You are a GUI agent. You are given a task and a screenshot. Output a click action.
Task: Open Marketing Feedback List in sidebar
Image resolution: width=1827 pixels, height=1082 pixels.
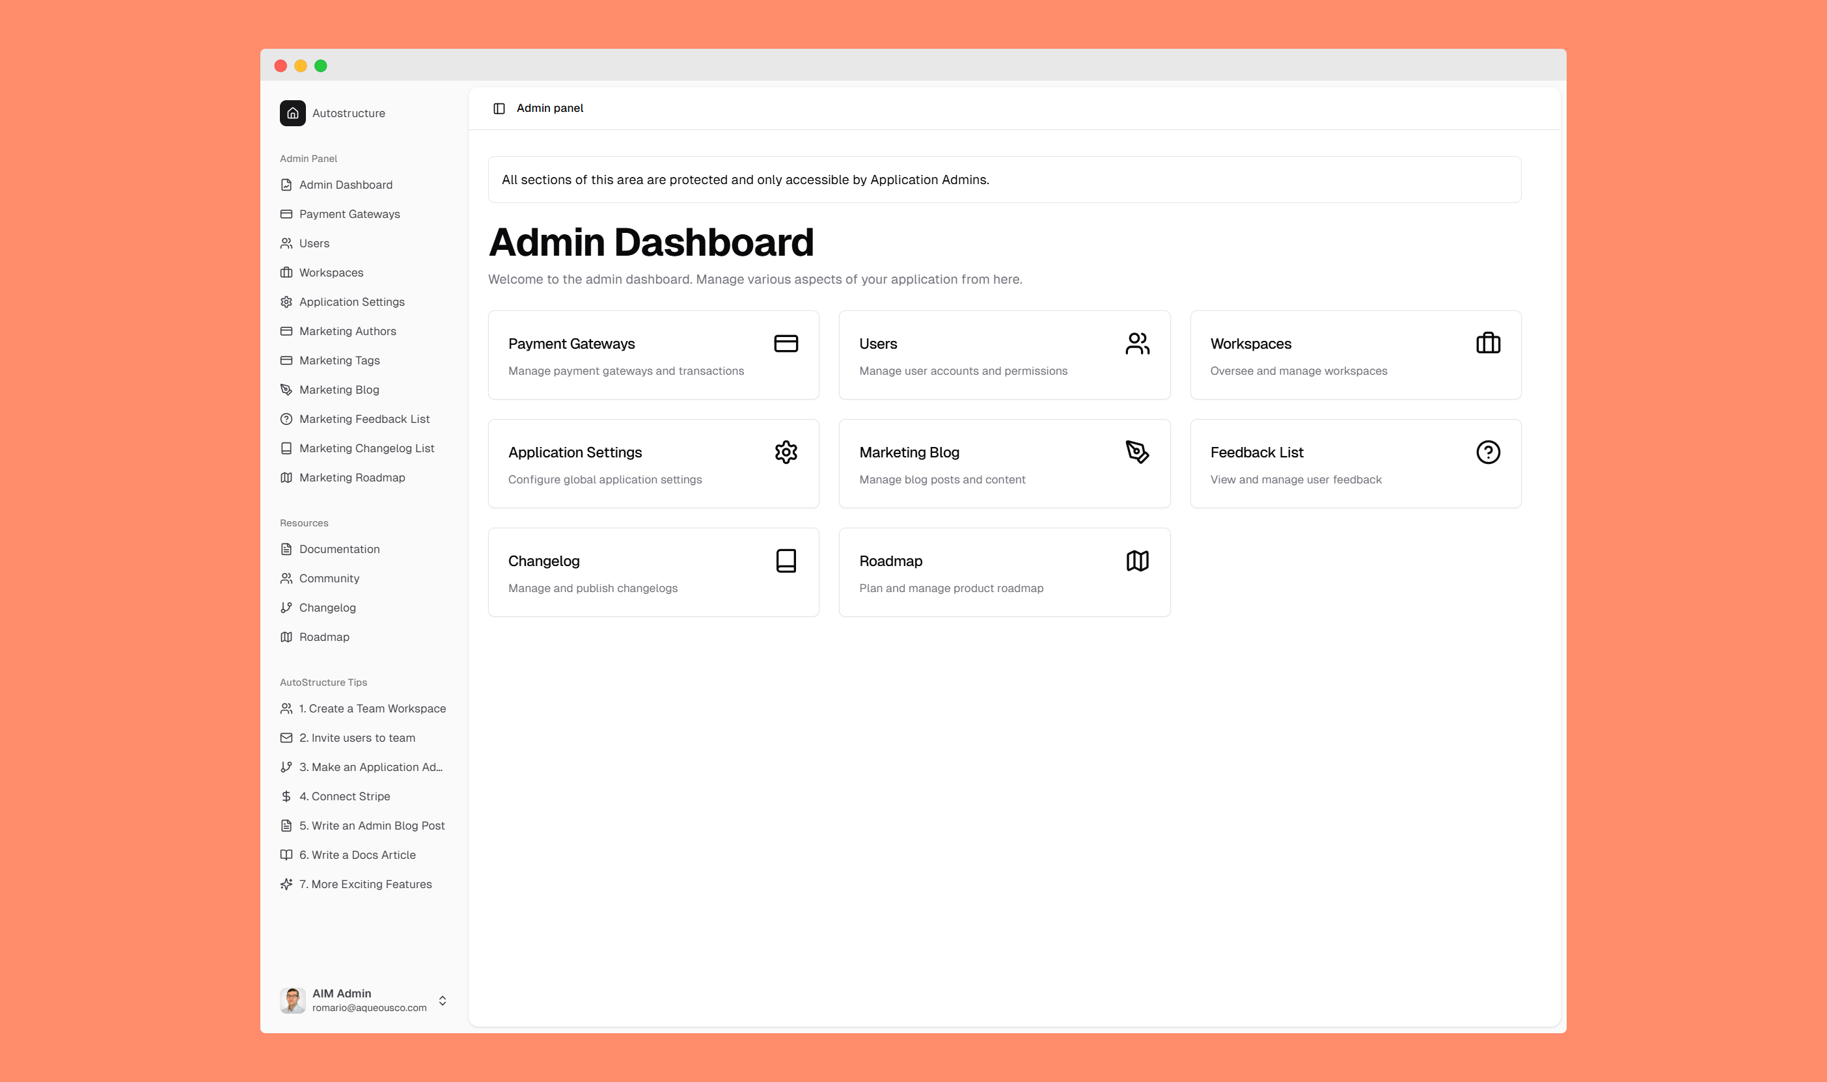364,419
